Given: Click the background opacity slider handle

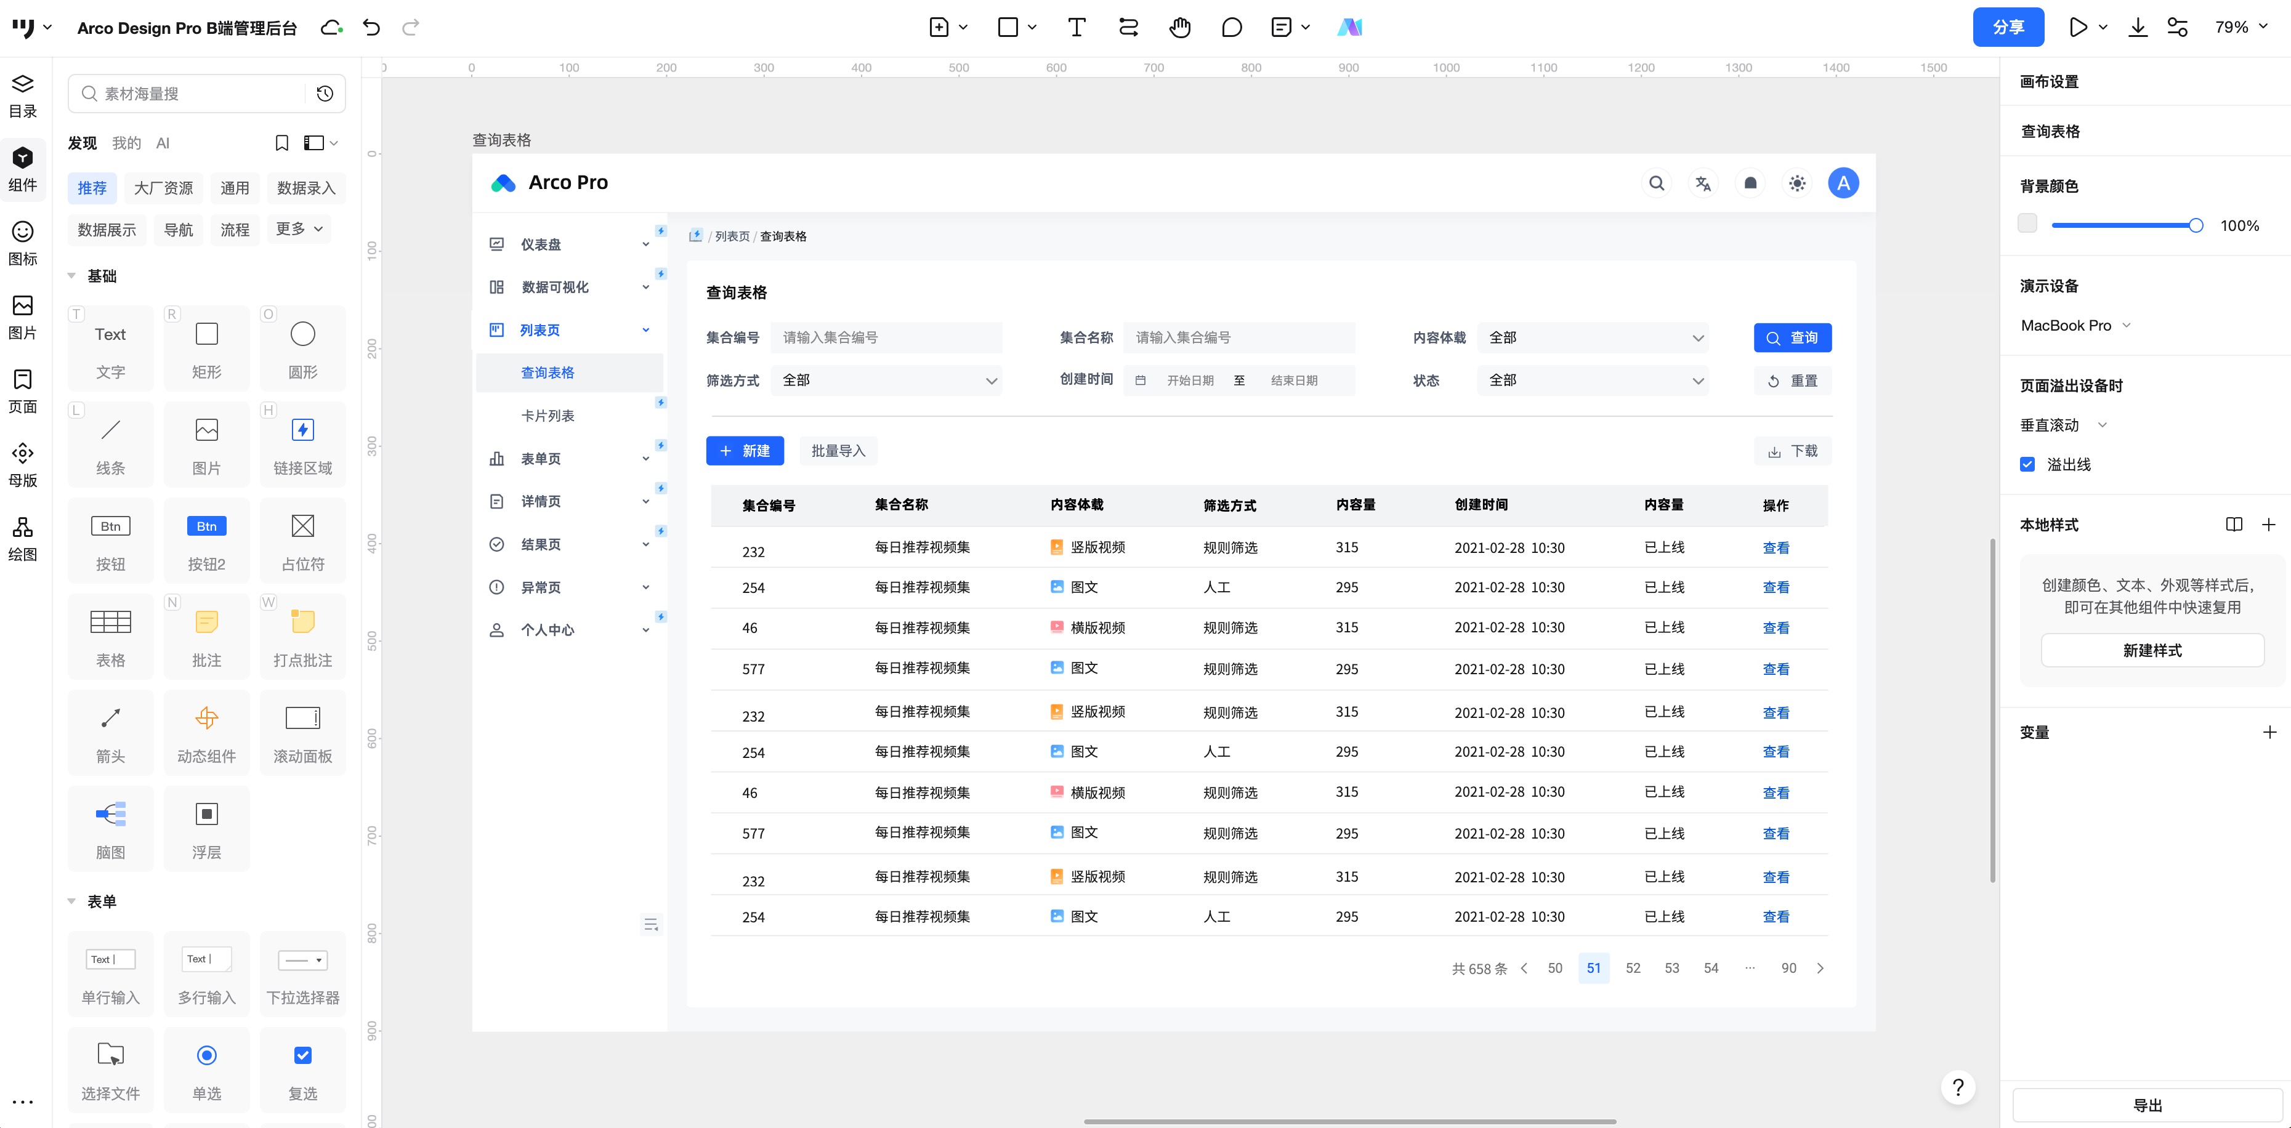Looking at the screenshot, I should [2195, 225].
